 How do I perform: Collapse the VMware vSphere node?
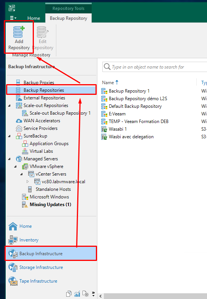pyautogui.click(x=16, y=167)
